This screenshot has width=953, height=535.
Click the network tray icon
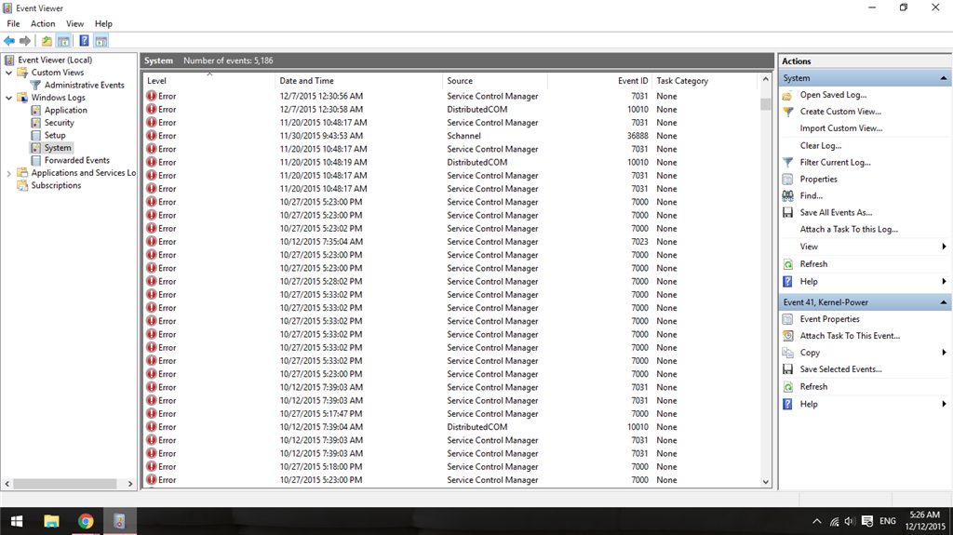835,521
